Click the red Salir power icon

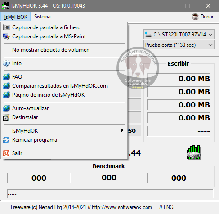tap(6, 153)
